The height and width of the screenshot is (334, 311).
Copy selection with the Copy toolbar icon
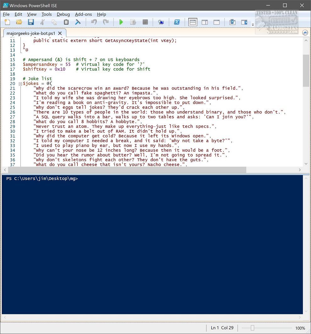coord(54,22)
